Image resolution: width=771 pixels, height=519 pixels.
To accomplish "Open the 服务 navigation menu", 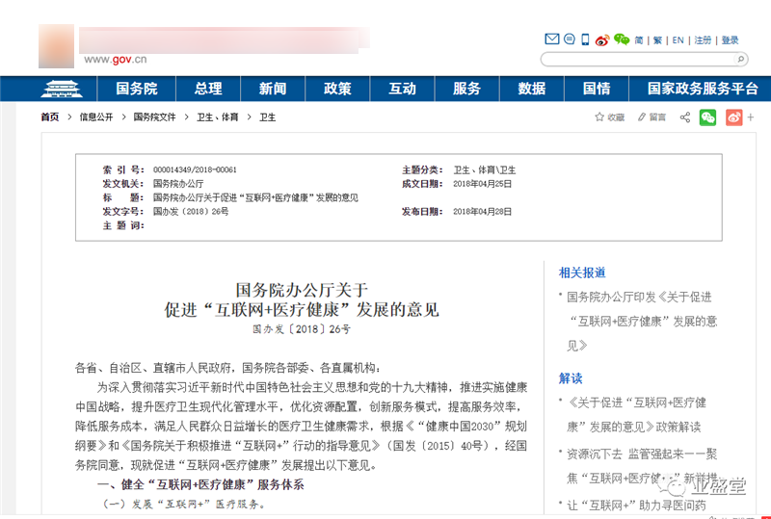I will (x=466, y=89).
